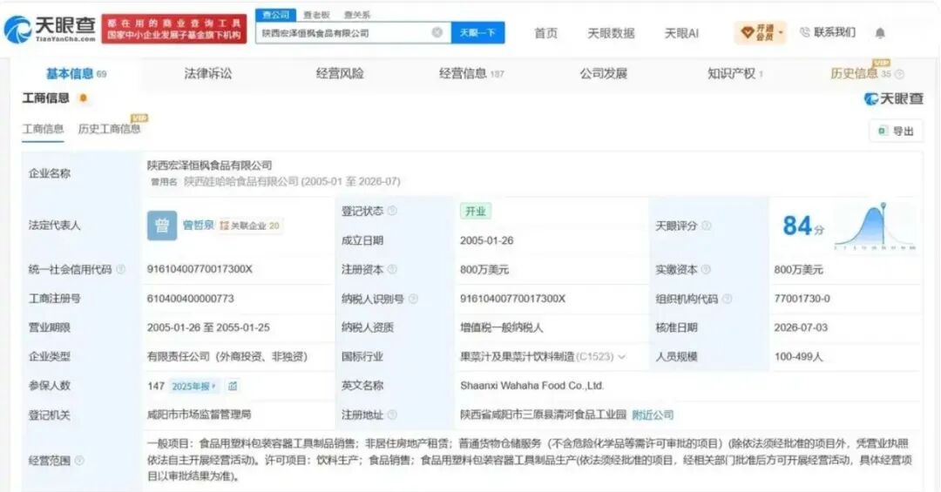Select 增值税一般纳税人 taxpayer qualification
Screen dimensions: 941x492
[x=502, y=327]
